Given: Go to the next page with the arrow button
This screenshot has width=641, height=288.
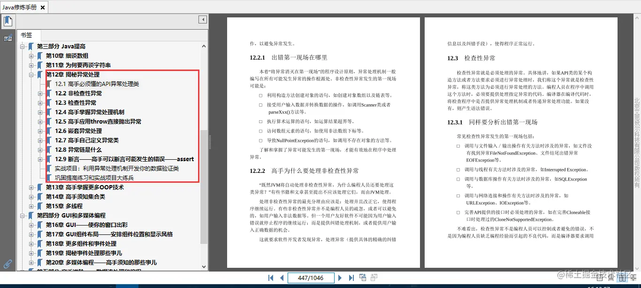Looking at the screenshot, I should coord(340,278).
